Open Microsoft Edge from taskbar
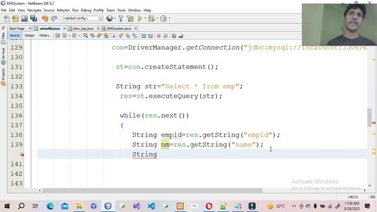 (50, 206)
